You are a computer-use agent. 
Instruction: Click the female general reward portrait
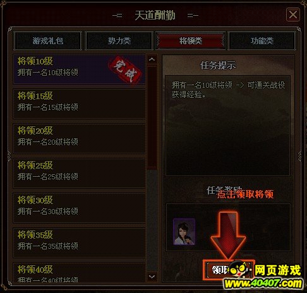click(x=184, y=232)
